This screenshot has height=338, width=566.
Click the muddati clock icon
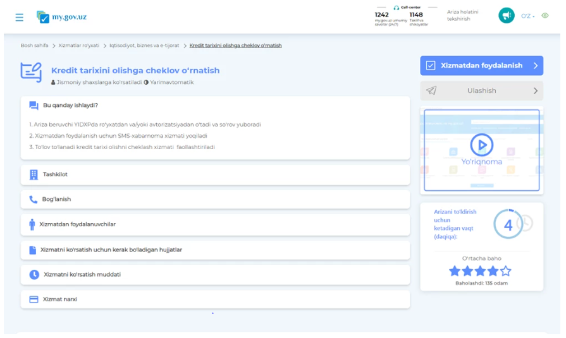point(34,275)
